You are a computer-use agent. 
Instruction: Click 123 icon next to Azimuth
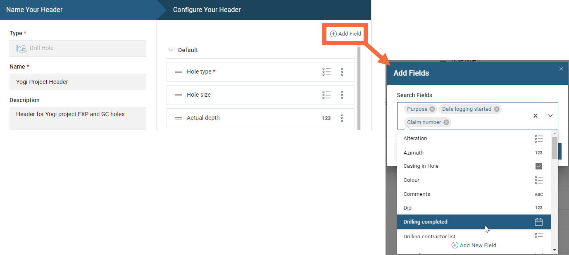point(538,153)
